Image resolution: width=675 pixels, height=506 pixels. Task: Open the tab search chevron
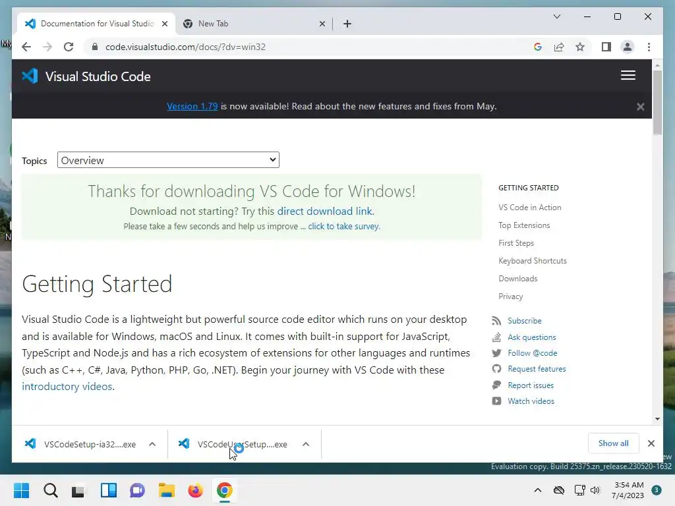556,16
